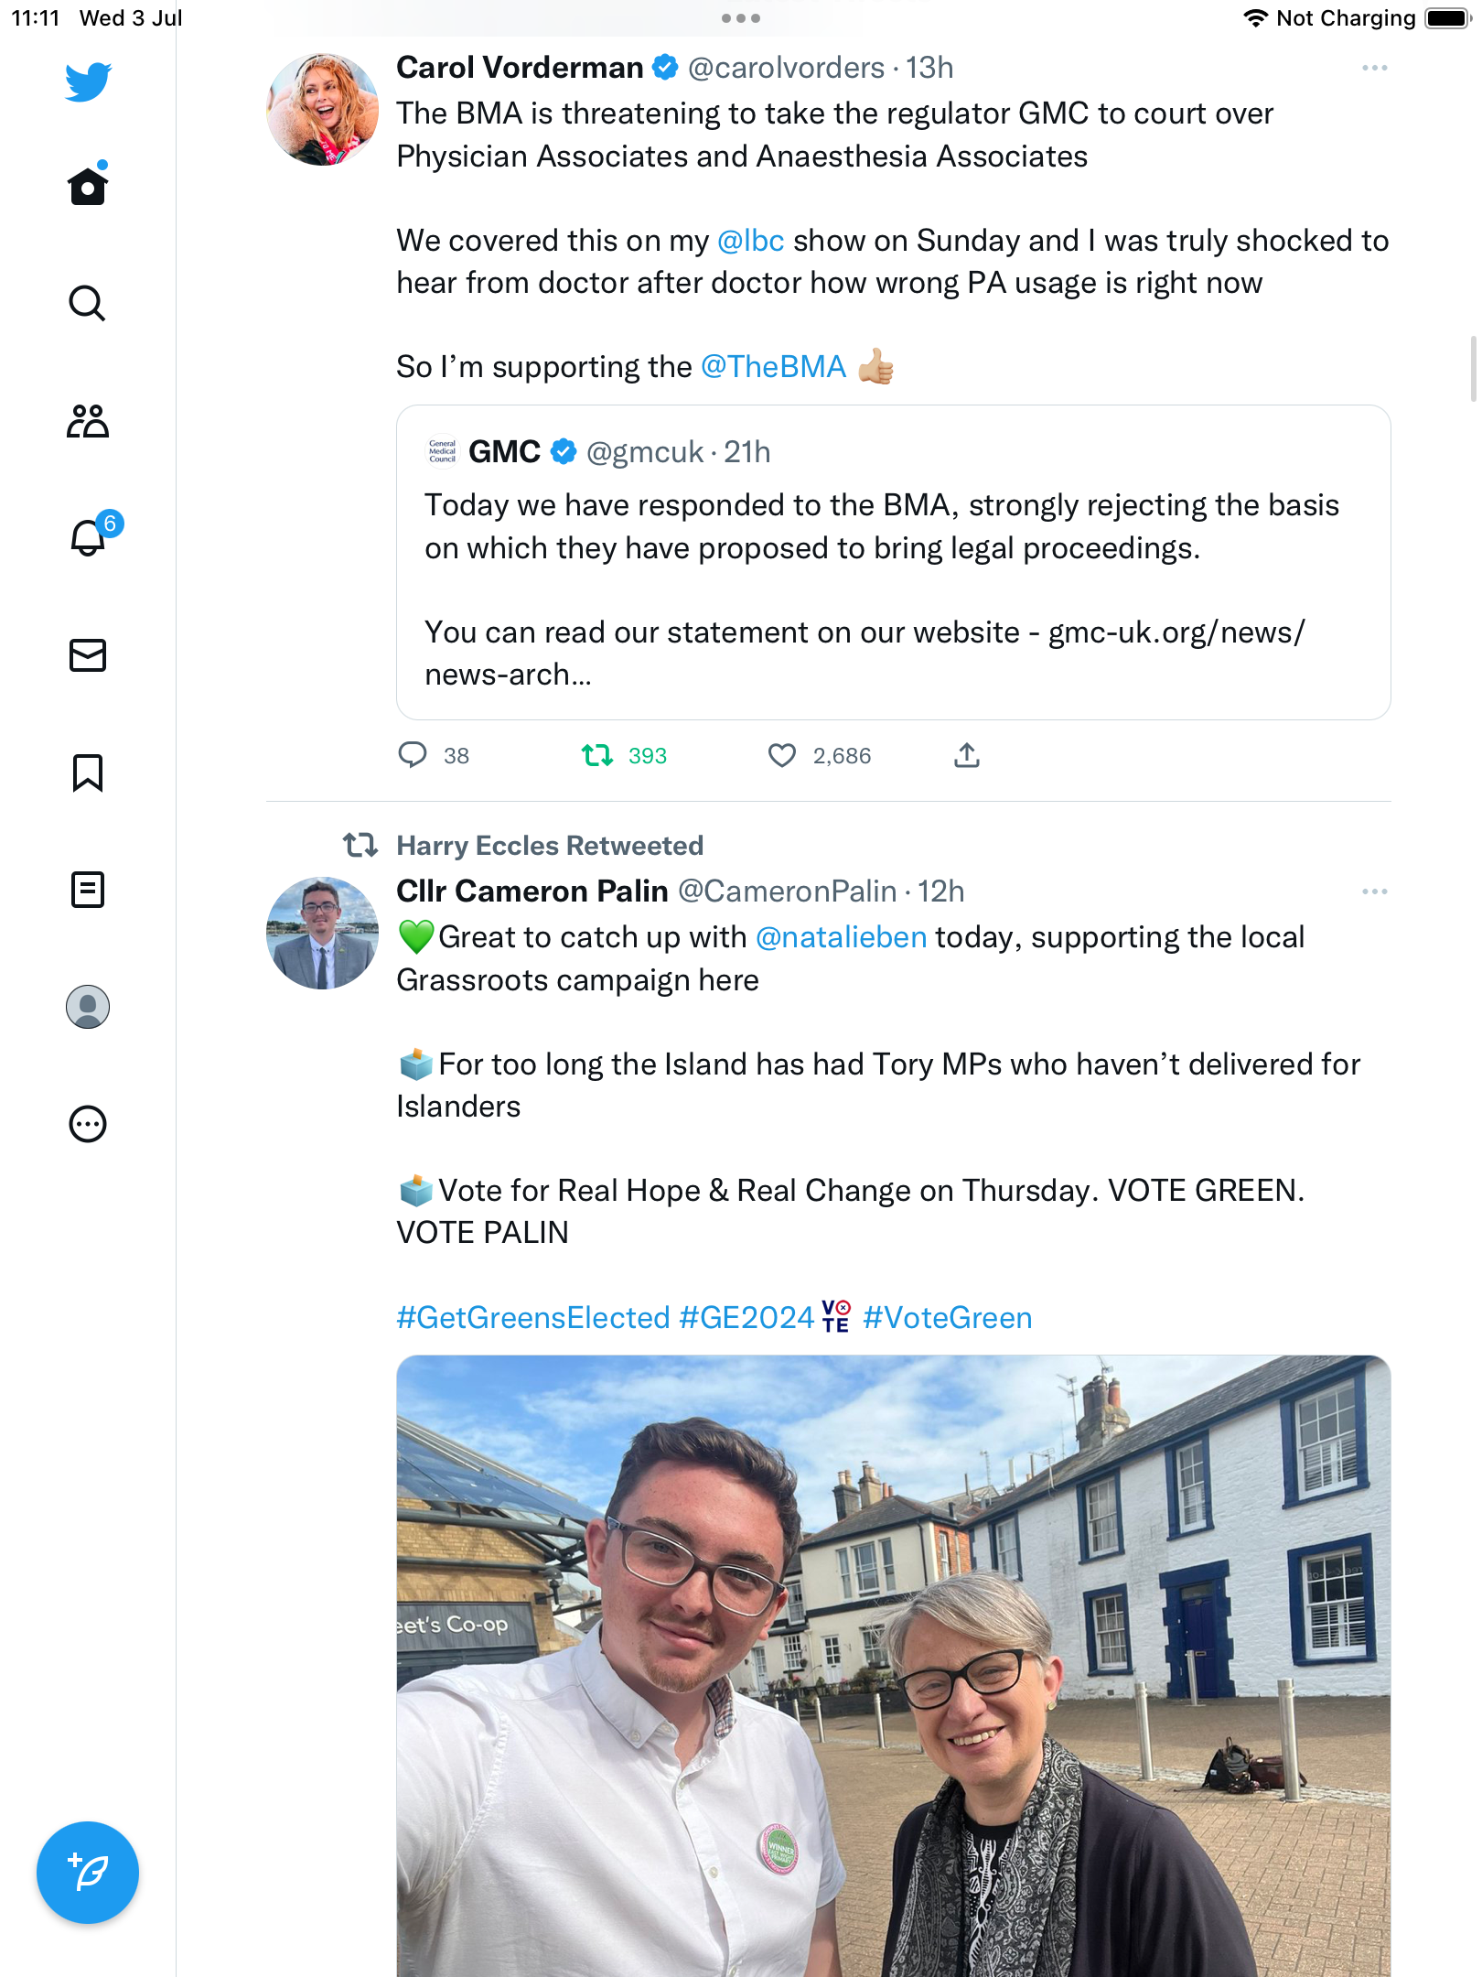Open the @TheBMA mention link

(x=773, y=367)
